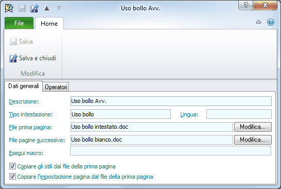Click the grayed save icon in quick access toolbar
This screenshot has height=189, width=281.
click(22, 8)
